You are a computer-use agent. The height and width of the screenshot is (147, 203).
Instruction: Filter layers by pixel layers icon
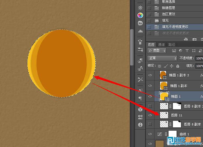click(174, 51)
